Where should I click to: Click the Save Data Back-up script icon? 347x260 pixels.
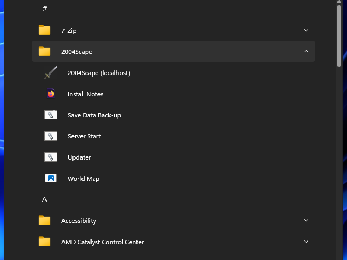point(51,115)
